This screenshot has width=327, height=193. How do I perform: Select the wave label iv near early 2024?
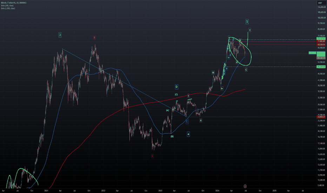[x=222, y=88]
